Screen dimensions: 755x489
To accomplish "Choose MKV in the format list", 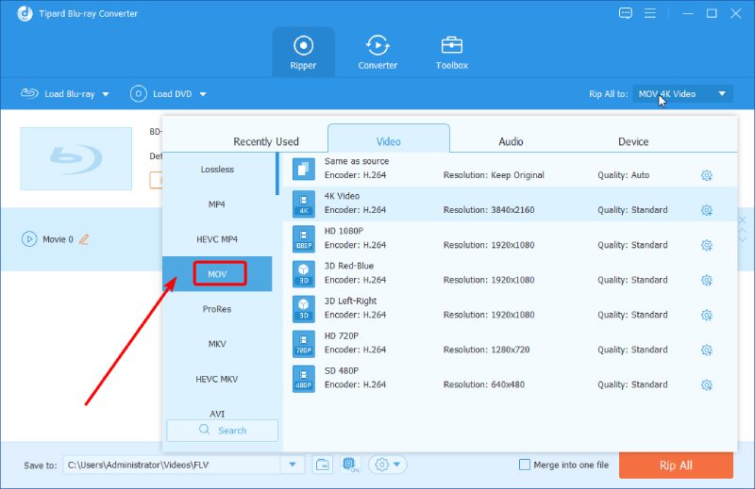I will click(x=217, y=344).
